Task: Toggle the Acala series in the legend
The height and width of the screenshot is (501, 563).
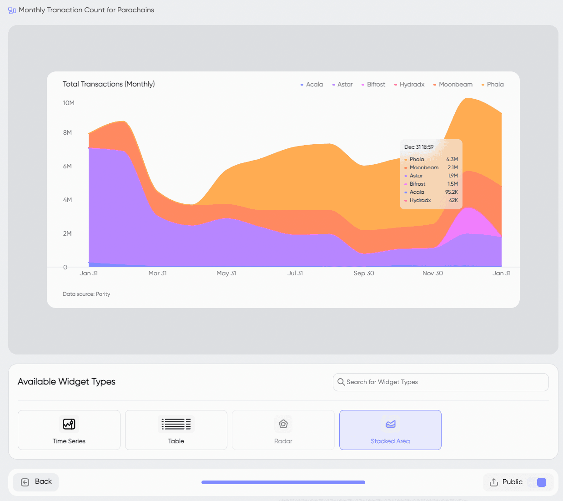Action: 312,84
